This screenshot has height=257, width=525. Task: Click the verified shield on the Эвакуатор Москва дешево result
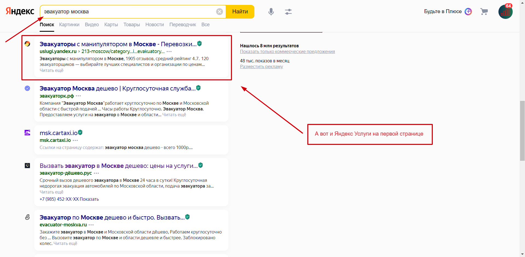coord(198,88)
